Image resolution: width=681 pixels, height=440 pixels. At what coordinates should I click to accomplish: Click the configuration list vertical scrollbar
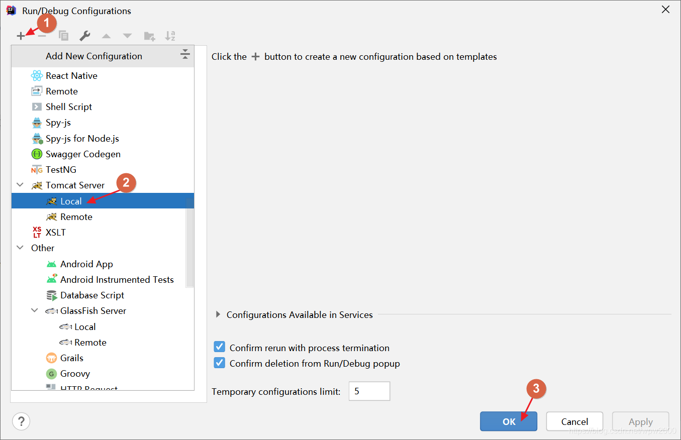click(189, 242)
